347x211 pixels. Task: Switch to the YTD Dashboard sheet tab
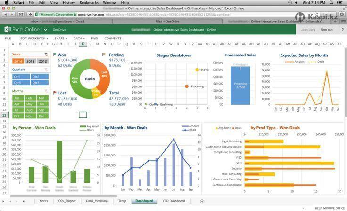click(173, 201)
